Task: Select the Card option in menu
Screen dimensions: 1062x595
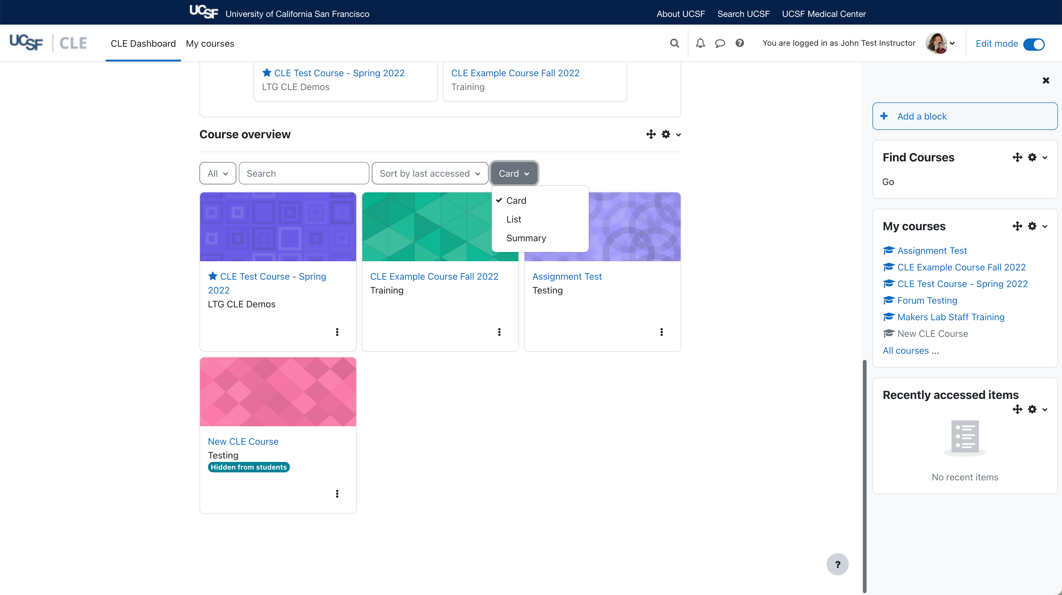Action: pos(540,201)
